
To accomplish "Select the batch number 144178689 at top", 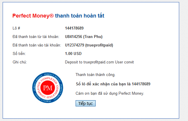I will point(74,28).
